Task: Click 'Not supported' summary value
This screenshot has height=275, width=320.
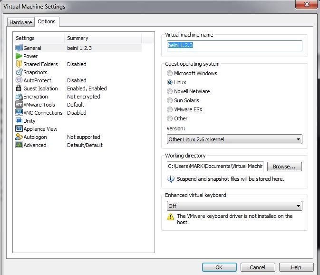Action: pyautogui.click(x=84, y=137)
